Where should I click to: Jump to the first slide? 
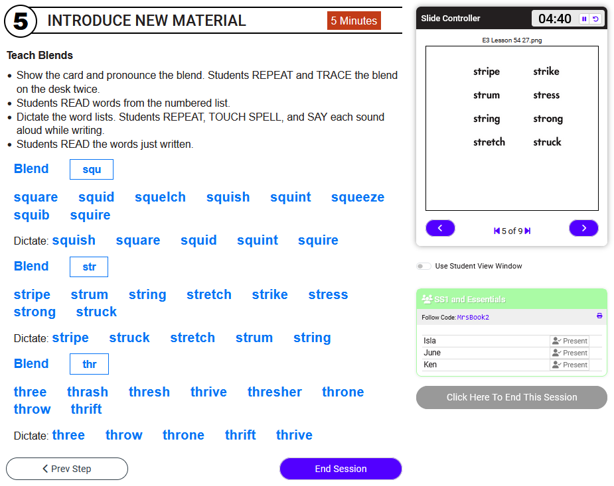click(x=497, y=231)
